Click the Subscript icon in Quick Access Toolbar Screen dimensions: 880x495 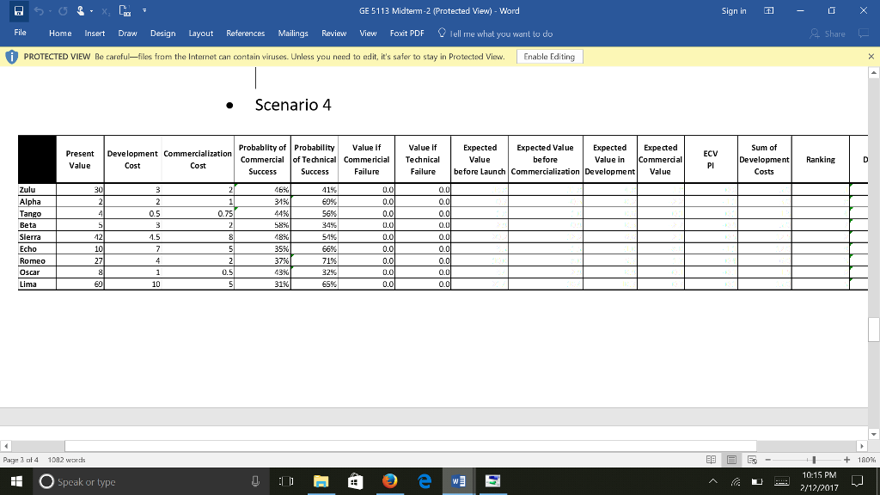(x=105, y=11)
